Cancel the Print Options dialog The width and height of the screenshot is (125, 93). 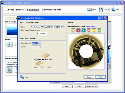pos(89,77)
